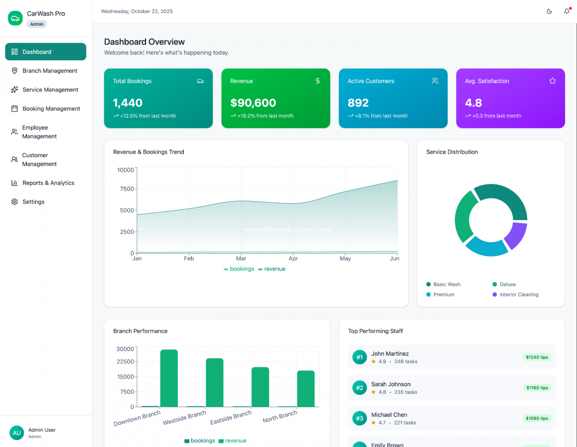Image resolution: width=577 pixels, height=447 pixels.
Task: Open the Dashboard menu item
Action: 45,52
